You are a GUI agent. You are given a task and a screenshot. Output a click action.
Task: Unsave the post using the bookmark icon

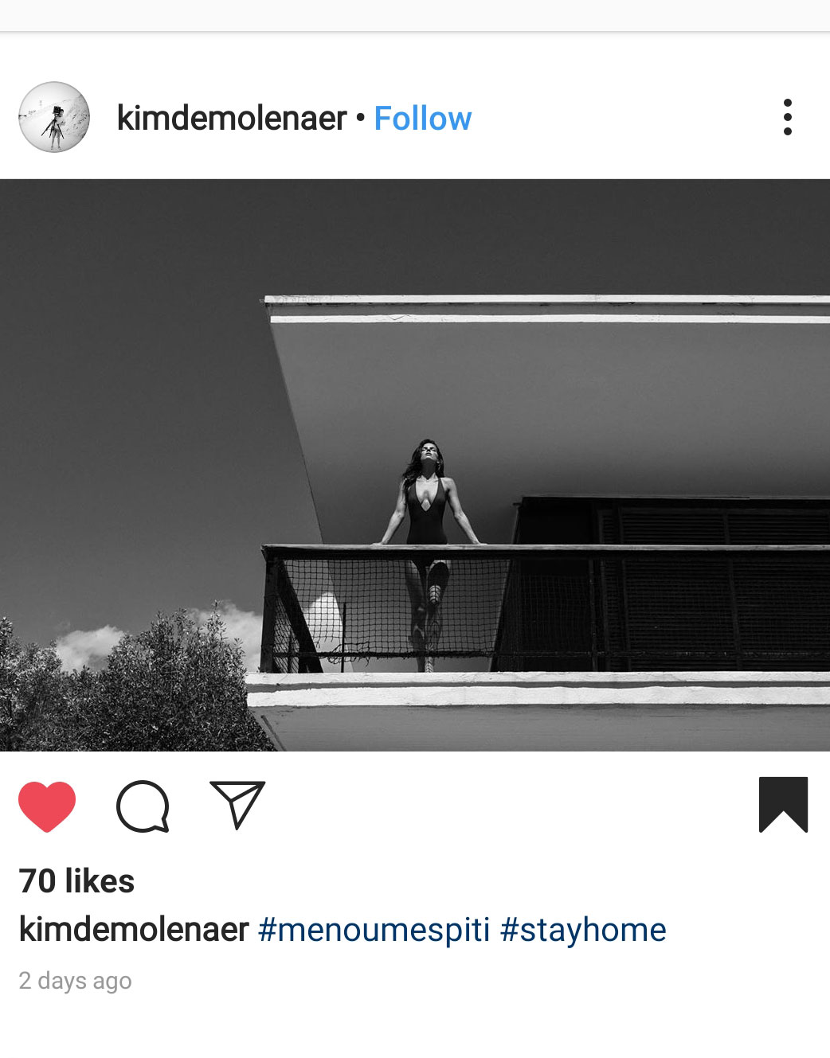(x=783, y=805)
